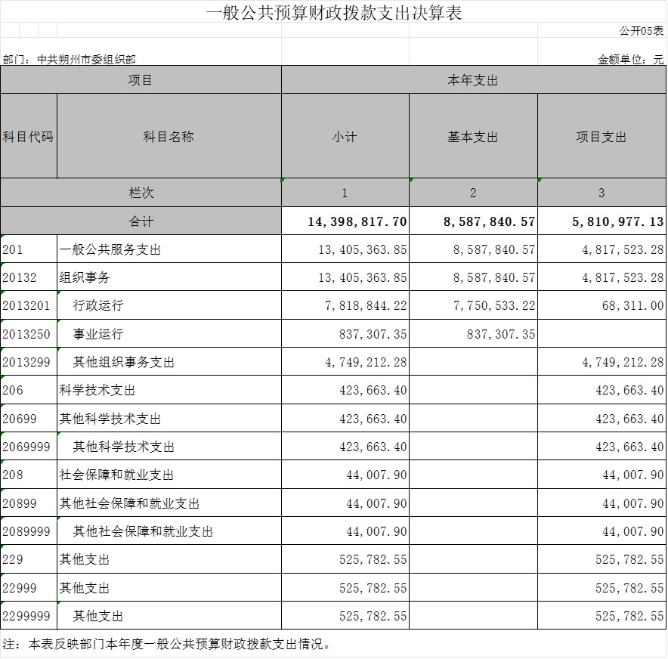
Task: Select code cell 20132
Action: pos(29,277)
